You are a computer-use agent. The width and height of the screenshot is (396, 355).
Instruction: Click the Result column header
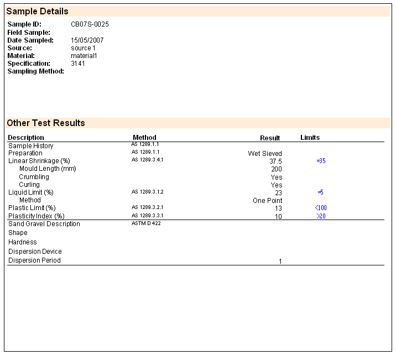tap(270, 138)
